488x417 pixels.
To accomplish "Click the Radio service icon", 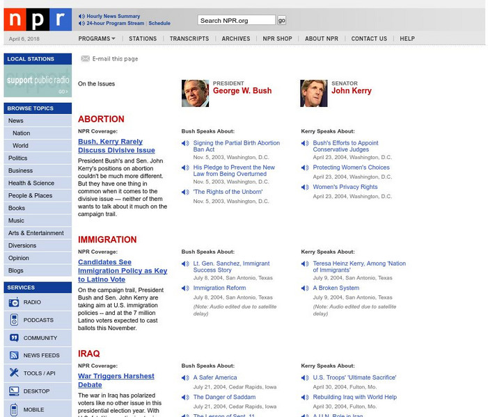I will point(14,302).
